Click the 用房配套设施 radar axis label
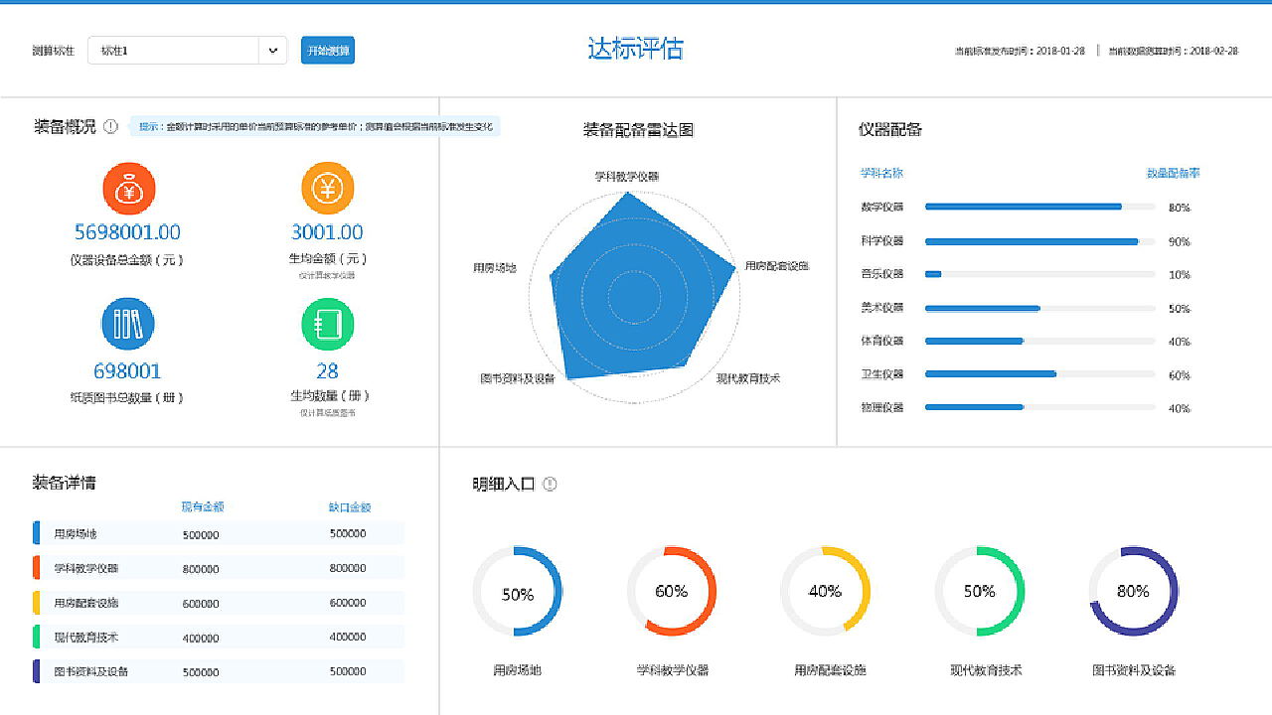 [x=777, y=266]
